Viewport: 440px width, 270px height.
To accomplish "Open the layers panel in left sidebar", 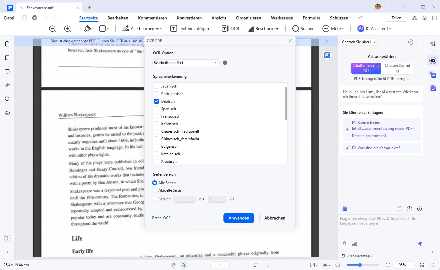I will point(7,113).
